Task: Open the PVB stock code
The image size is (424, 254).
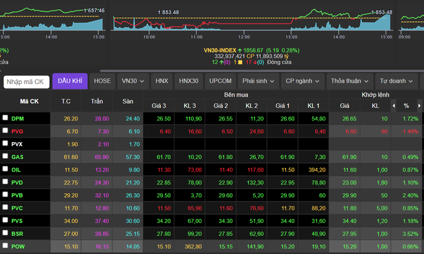Action: [x=17, y=195]
